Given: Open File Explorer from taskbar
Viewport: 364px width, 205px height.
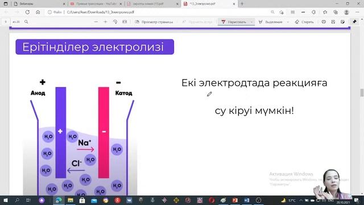Looking at the screenshot, I should tap(71, 200).
